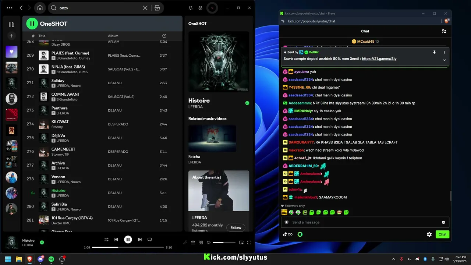471x265 pixels.
Task: Select the track CAMEMBERT
Action: (102, 152)
